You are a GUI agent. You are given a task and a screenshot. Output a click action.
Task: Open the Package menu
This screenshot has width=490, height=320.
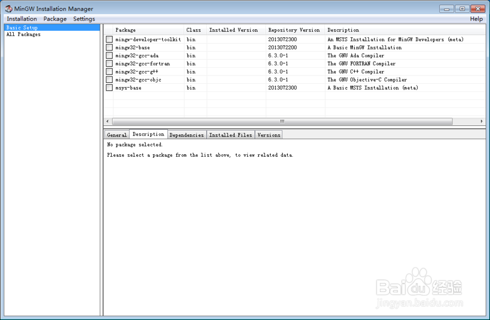tap(55, 19)
